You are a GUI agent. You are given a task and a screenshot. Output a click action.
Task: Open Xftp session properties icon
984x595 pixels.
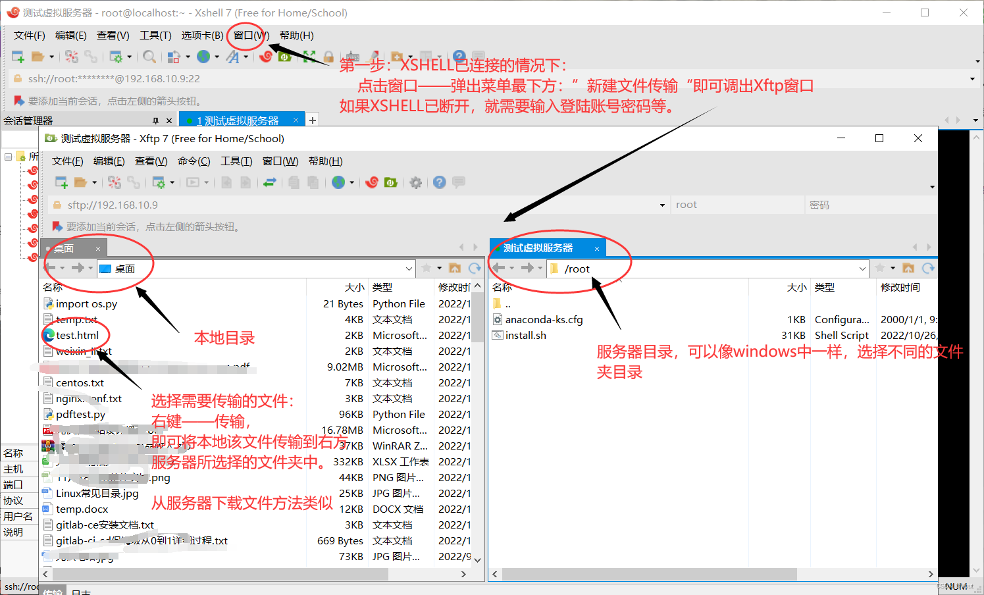[x=159, y=182]
